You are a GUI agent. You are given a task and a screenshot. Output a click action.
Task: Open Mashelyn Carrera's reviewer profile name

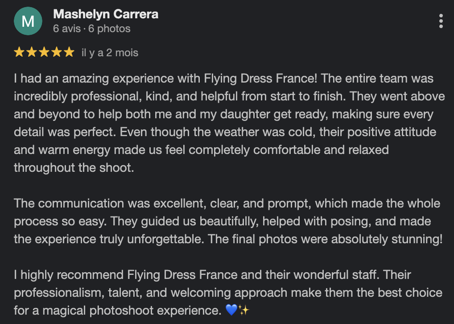tap(106, 14)
